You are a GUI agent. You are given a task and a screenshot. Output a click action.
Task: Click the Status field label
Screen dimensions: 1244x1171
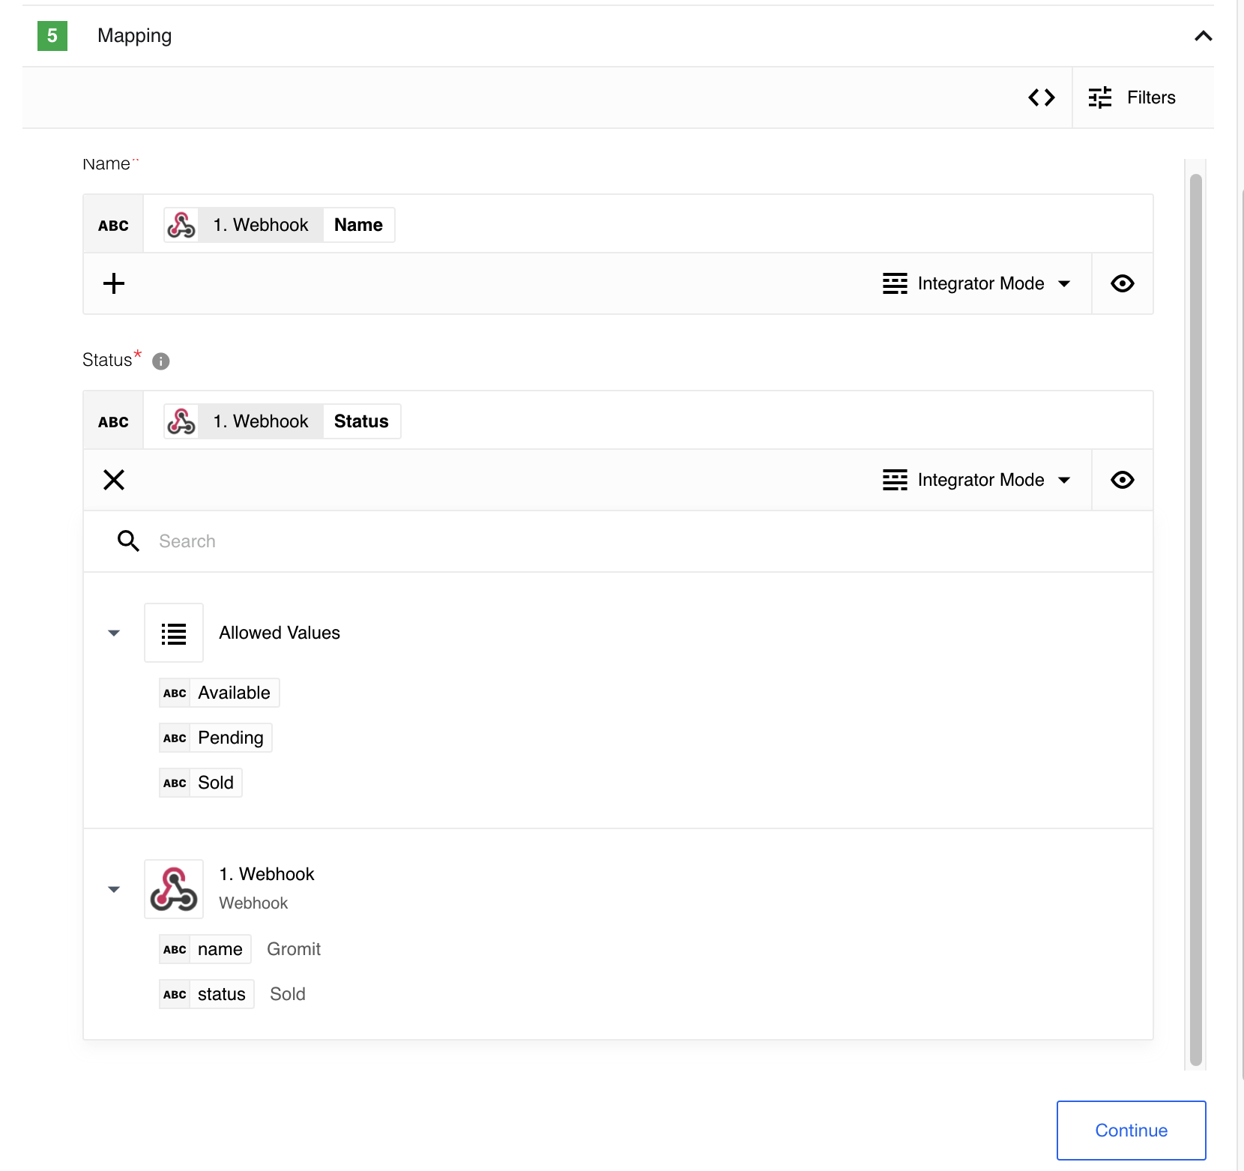107,361
